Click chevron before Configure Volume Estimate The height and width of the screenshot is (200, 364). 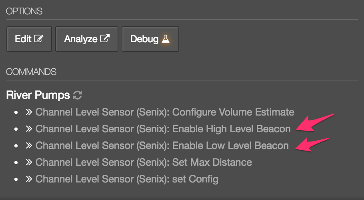pyautogui.click(x=29, y=112)
